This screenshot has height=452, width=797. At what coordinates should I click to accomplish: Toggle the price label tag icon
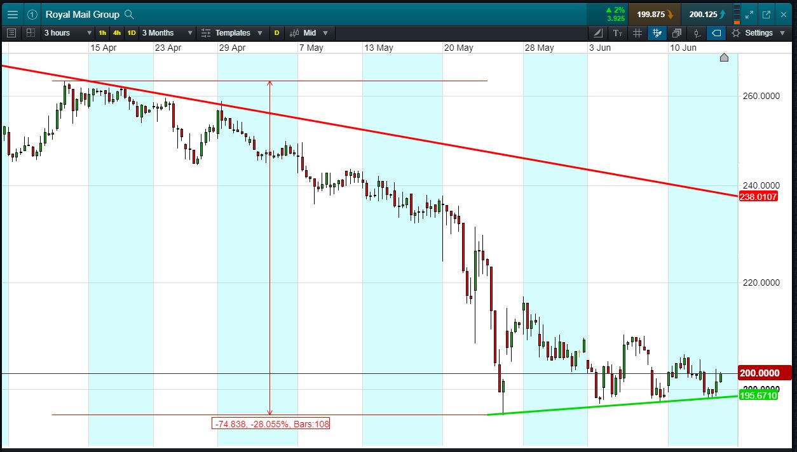click(x=716, y=33)
